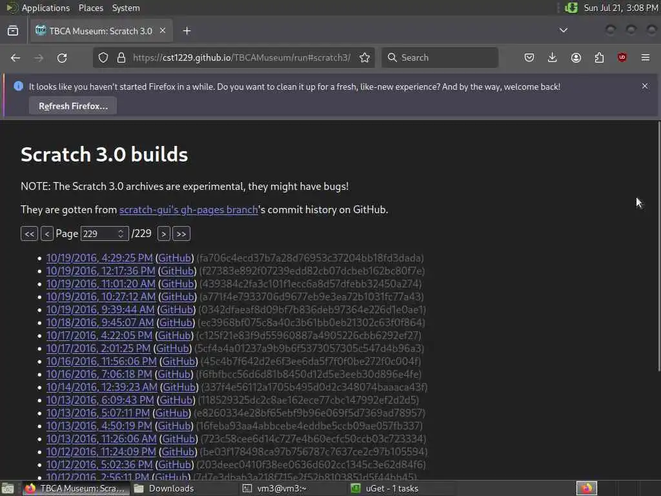The height and width of the screenshot is (496, 661).
Task: Go to next page with > button
Action: tap(163, 234)
